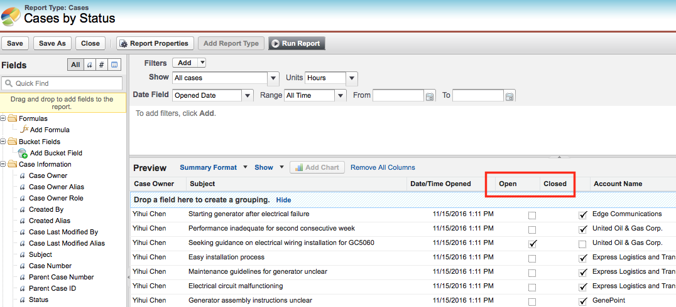Toggle Open checkbox for Performance inadequate row
Screen dimensions: 676x307
point(532,229)
